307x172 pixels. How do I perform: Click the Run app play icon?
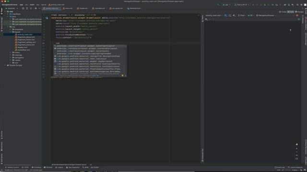pyautogui.click(x=253, y=5)
